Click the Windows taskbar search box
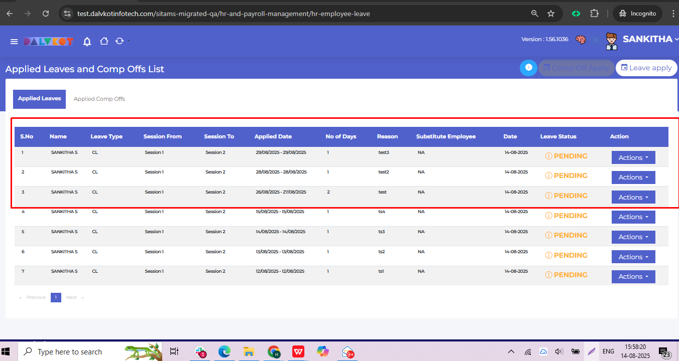 70,351
